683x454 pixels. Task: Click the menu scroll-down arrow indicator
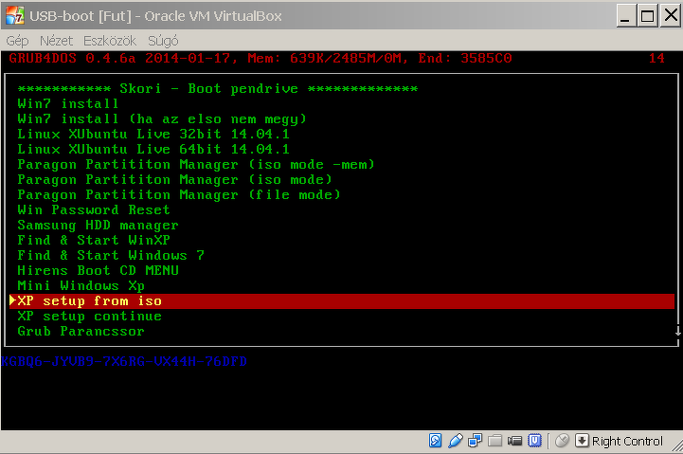click(x=678, y=331)
